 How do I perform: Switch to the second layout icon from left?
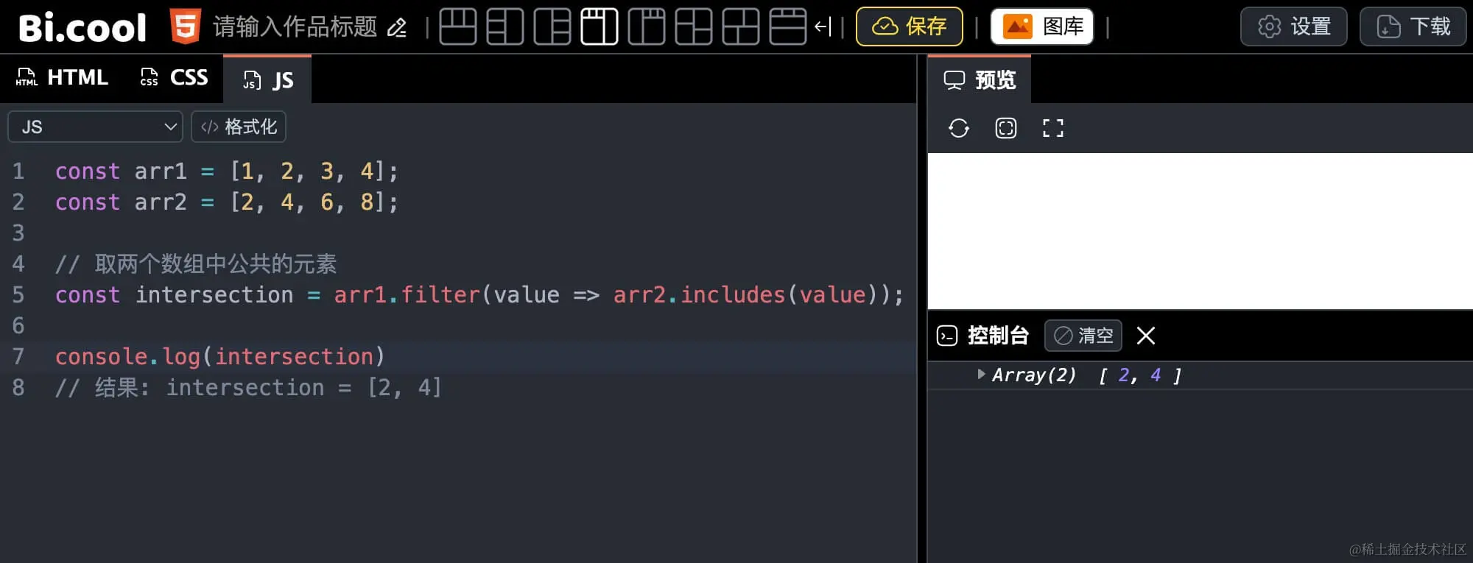pos(505,27)
